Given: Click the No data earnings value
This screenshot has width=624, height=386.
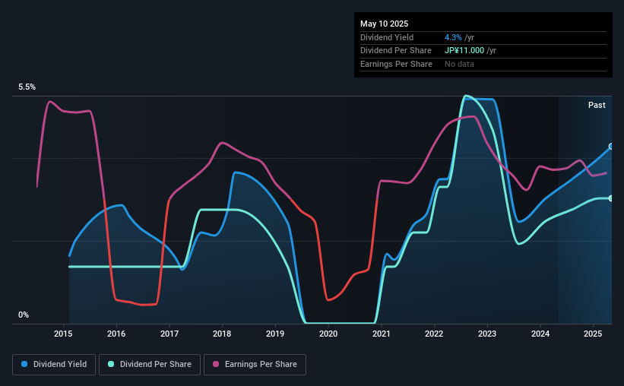Looking at the screenshot, I should [x=459, y=64].
